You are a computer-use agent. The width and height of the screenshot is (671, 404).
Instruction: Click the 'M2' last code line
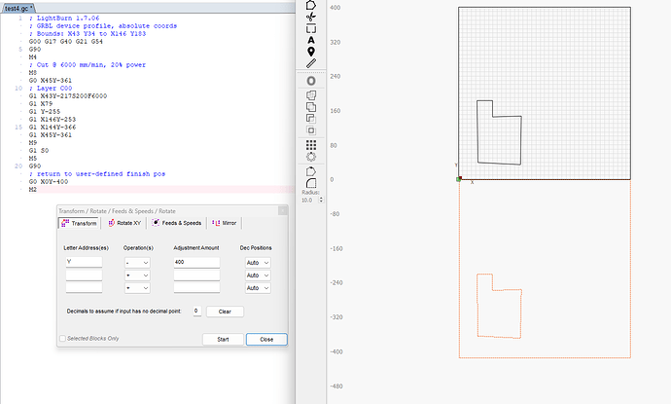[33, 190]
